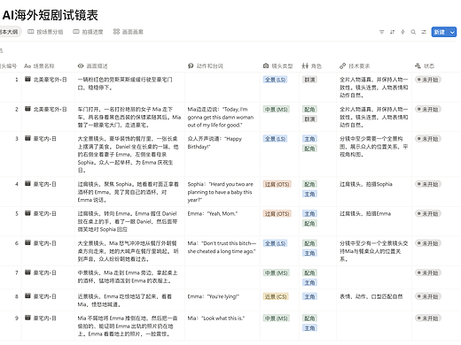Click the 中景 (MS) tag in row 2
461x345 pixels.
point(277,110)
